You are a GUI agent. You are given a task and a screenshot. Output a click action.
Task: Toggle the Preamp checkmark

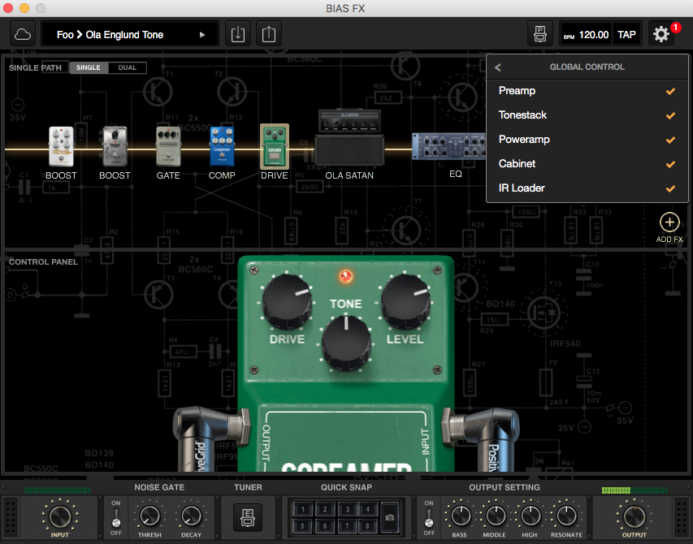tap(670, 92)
